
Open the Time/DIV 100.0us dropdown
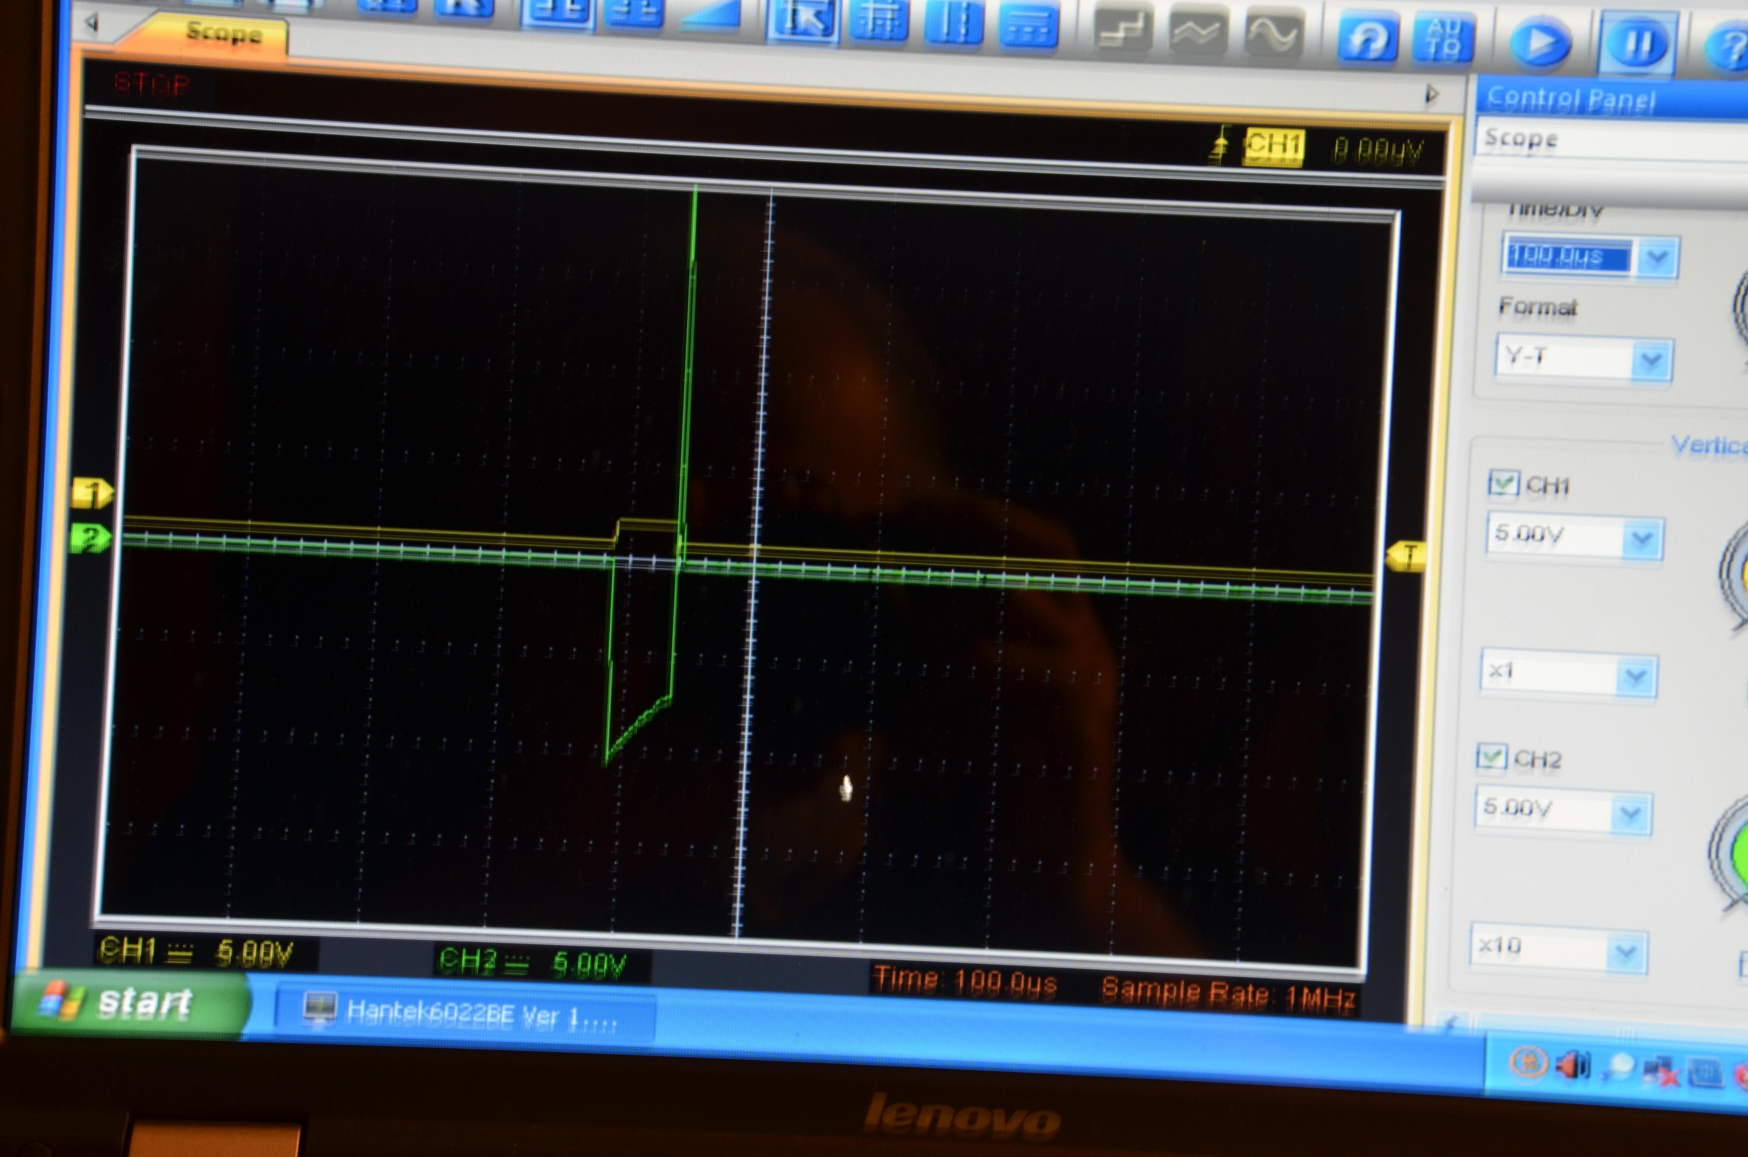(x=1658, y=258)
